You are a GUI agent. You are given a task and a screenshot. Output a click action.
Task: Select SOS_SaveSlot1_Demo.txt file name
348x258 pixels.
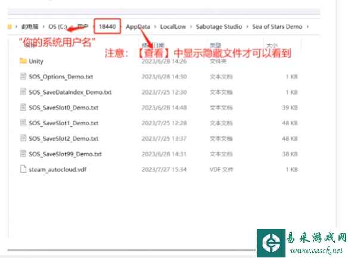click(x=64, y=123)
